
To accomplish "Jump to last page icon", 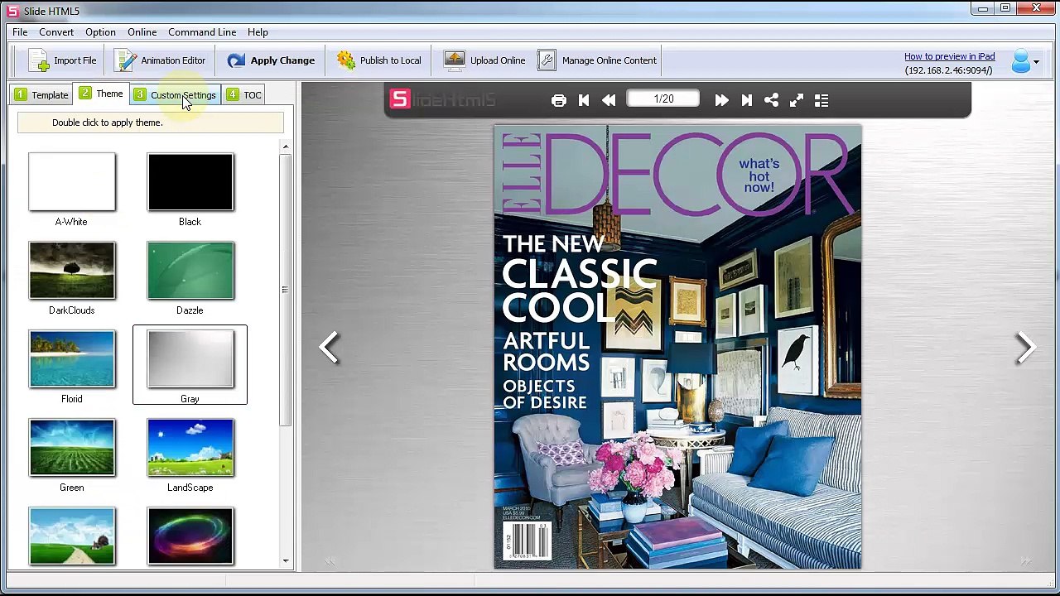I will (746, 100).
